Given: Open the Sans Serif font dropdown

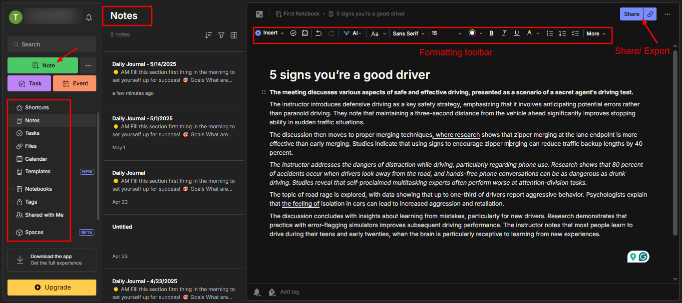Looking at the screenshot, I should point(408,33).
